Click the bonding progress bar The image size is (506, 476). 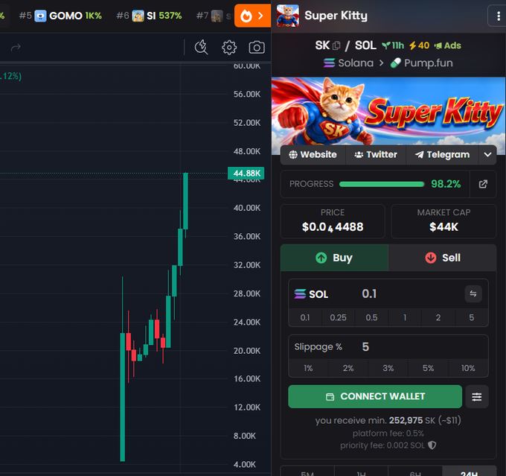[382, 184]
